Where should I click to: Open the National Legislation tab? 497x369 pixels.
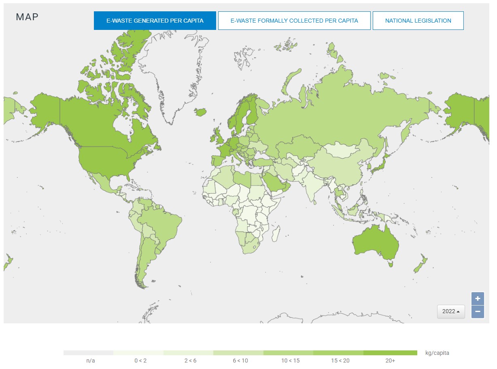click(418, 21)
